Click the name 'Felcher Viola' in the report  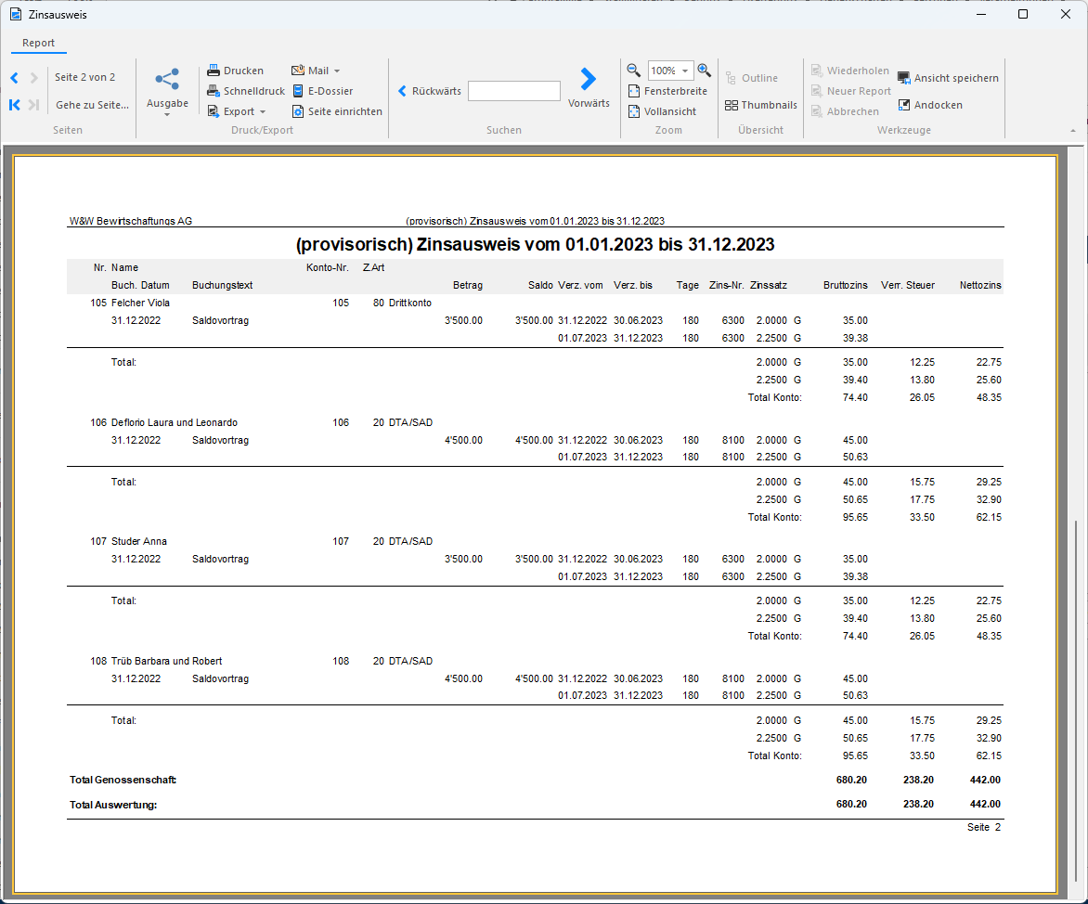pos(140,303)
